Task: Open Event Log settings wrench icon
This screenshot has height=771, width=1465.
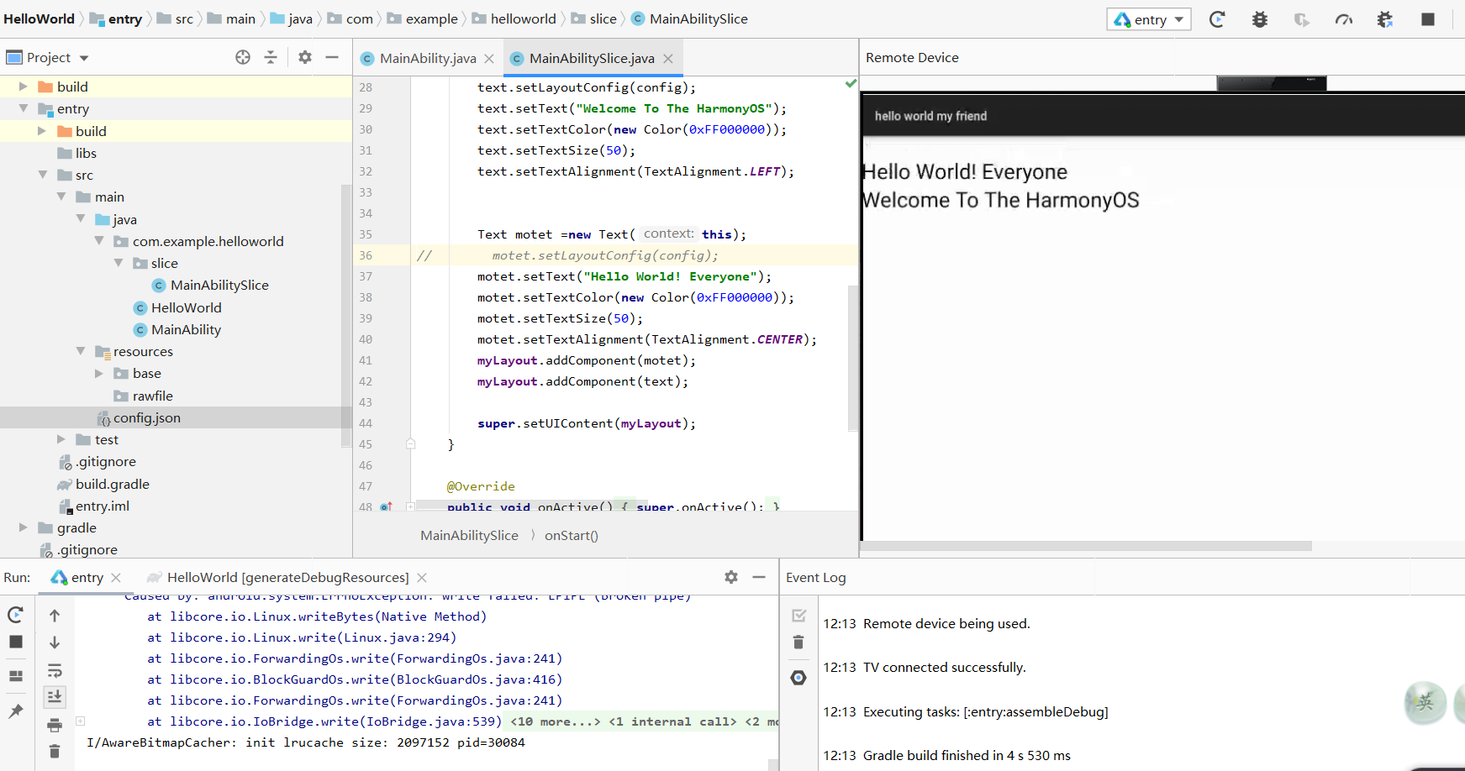Action: 798,677
